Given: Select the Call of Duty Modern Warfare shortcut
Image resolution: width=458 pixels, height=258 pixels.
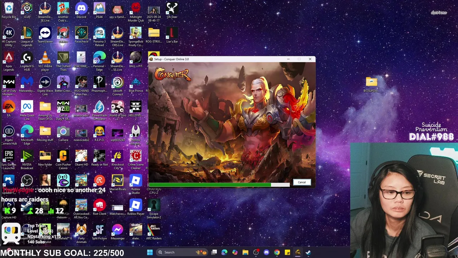Looking at the screenshot, I should (x=9, y=86).
